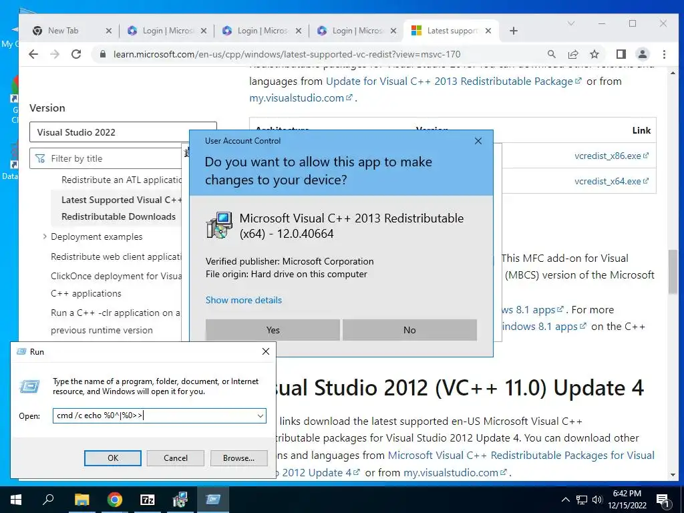The width and height of the screenshot is (684, 513).
Task: Open the Run command history dropdown
Action: (261, 415)
